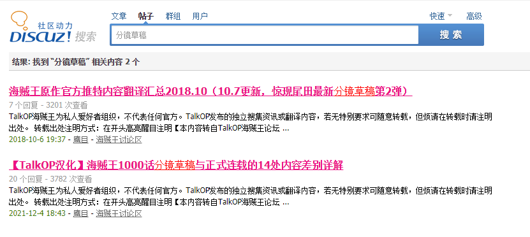The image size is (530, 237).
Task: Open author 鹰目 of the 2018-10-6 post
Action: 81,139
